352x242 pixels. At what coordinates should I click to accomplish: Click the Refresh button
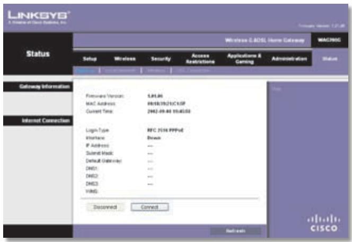pos(235,231)
